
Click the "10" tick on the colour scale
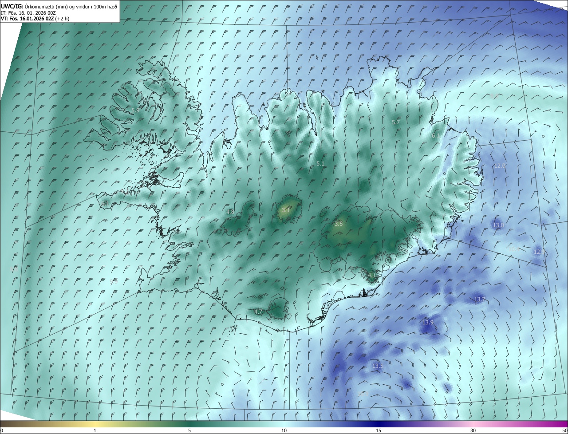(284, 430)
